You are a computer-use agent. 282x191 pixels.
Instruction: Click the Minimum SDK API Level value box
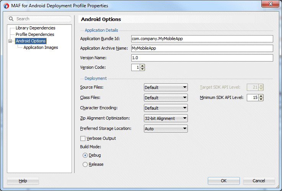click(253, 98)
